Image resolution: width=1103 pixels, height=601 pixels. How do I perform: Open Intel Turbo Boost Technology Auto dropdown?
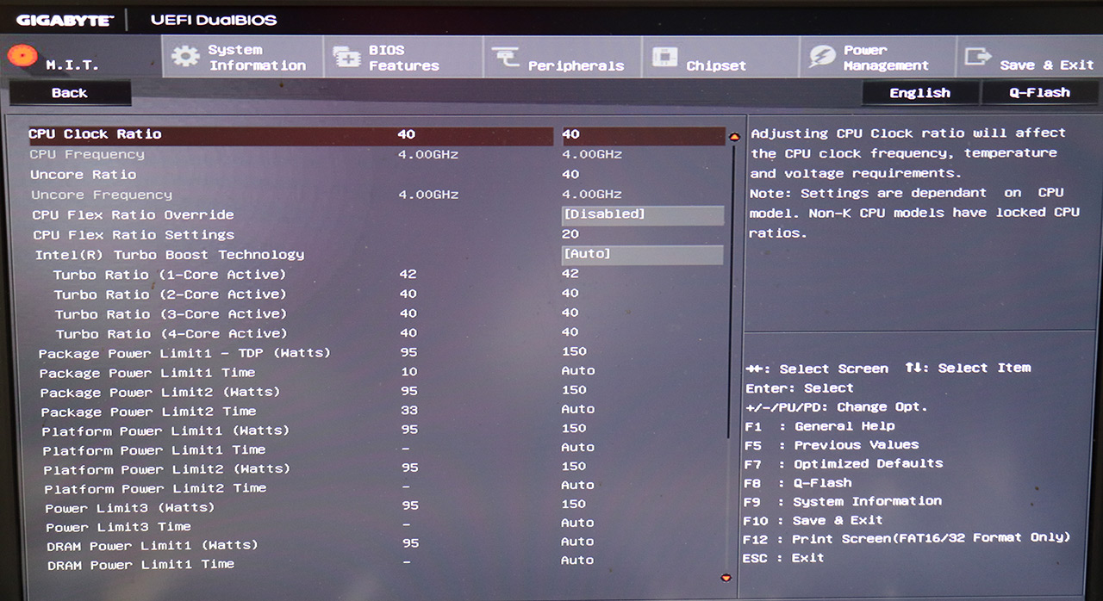(x=643, y=254)
